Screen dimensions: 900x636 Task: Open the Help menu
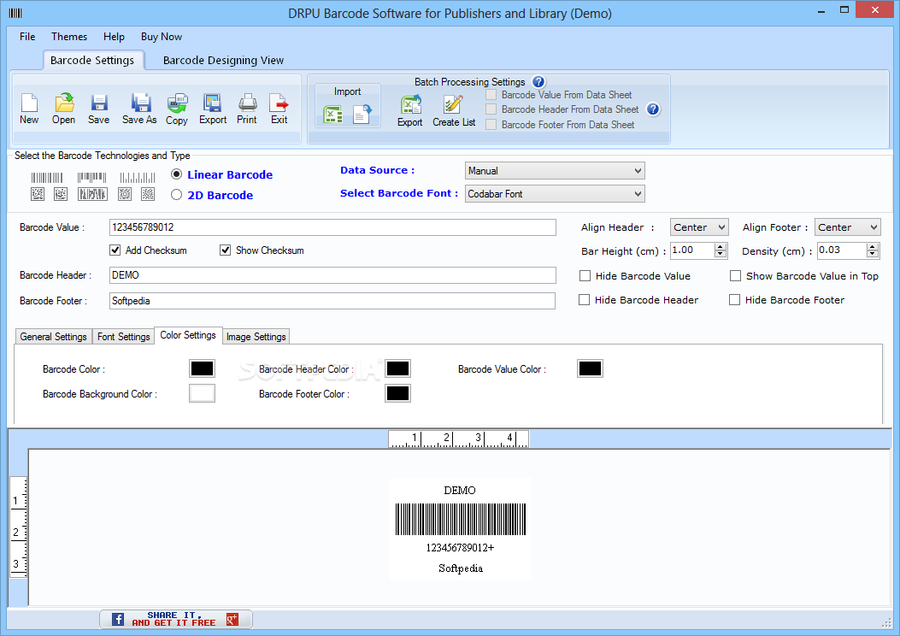114,37
